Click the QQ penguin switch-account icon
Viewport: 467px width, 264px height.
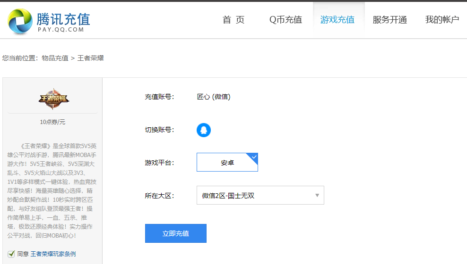point(204,130)
